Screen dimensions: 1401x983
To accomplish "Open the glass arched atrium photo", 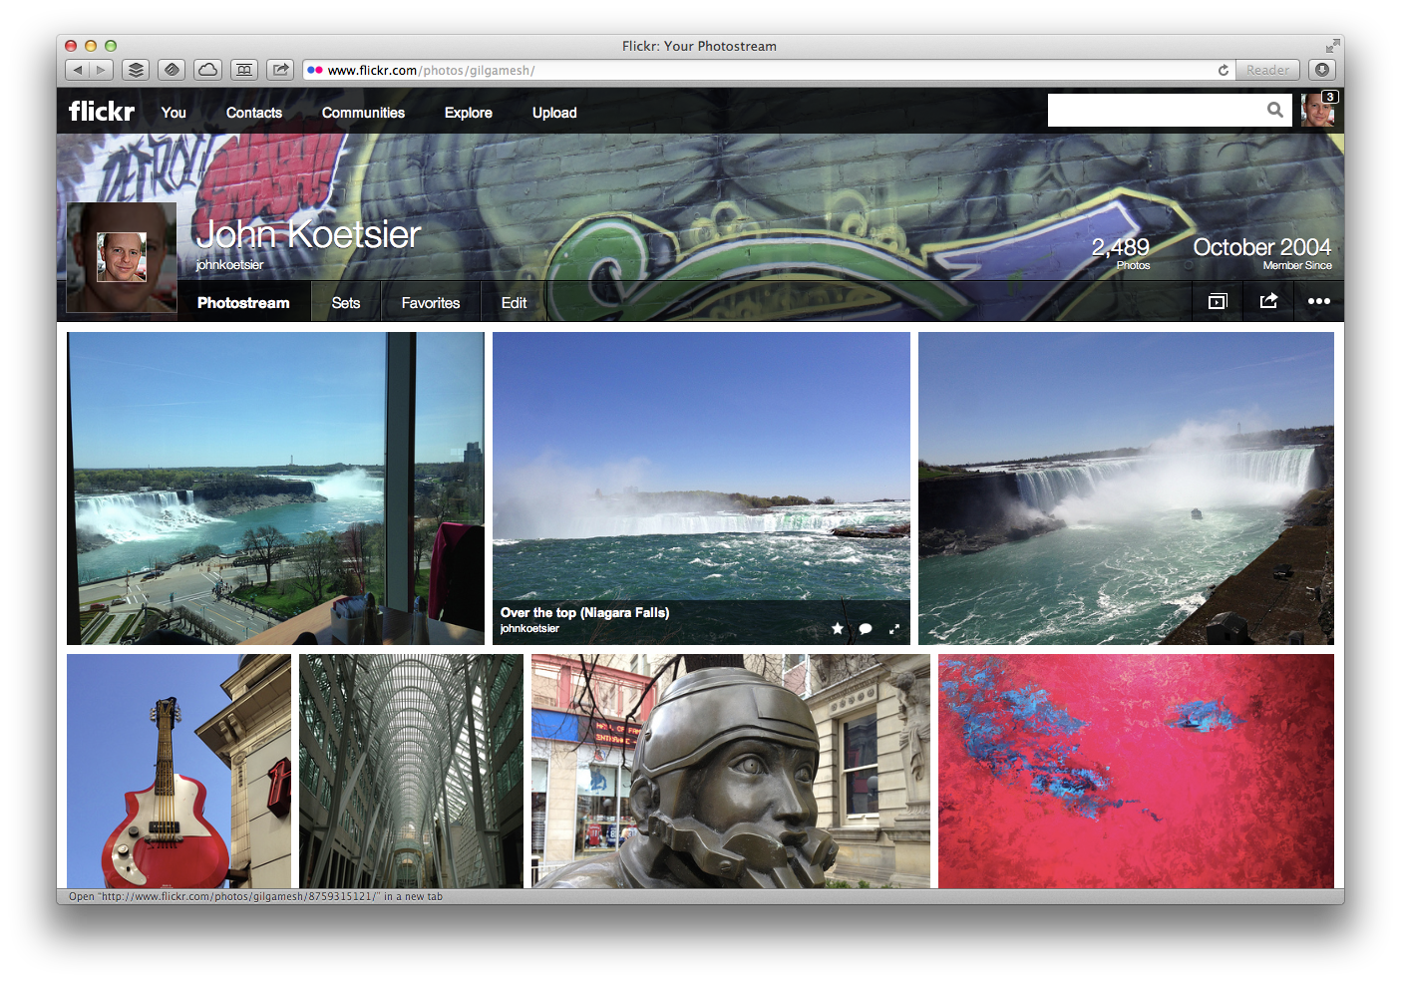I will [x=411, y=771].
